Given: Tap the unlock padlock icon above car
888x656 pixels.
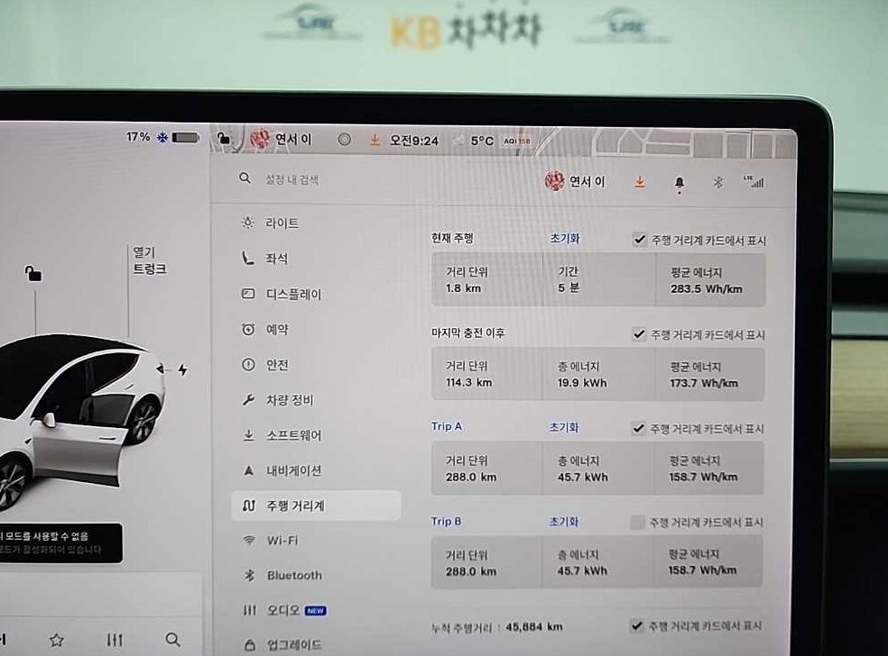Looking at the screenshot, I should pos(32,274).
